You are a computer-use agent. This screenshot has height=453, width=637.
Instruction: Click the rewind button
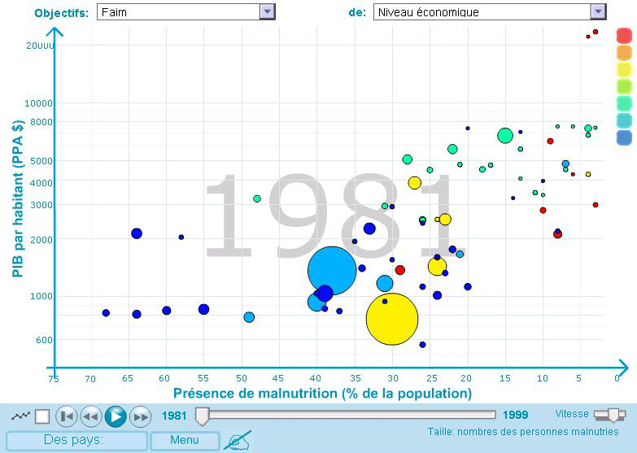(91, 416)
